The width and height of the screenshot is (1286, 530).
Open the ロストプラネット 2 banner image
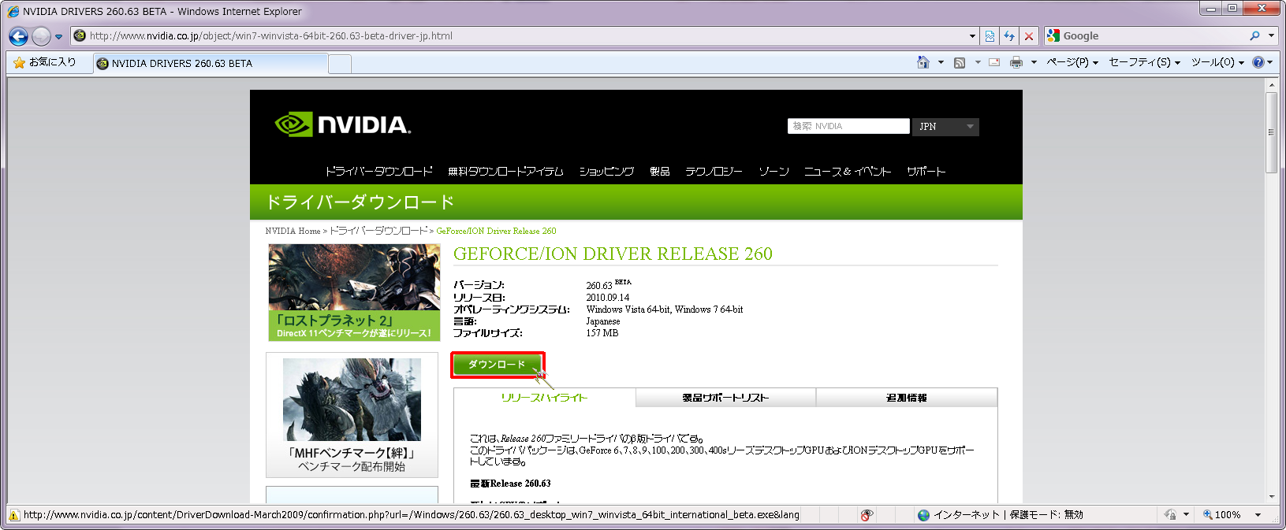(x=354, y=292)
